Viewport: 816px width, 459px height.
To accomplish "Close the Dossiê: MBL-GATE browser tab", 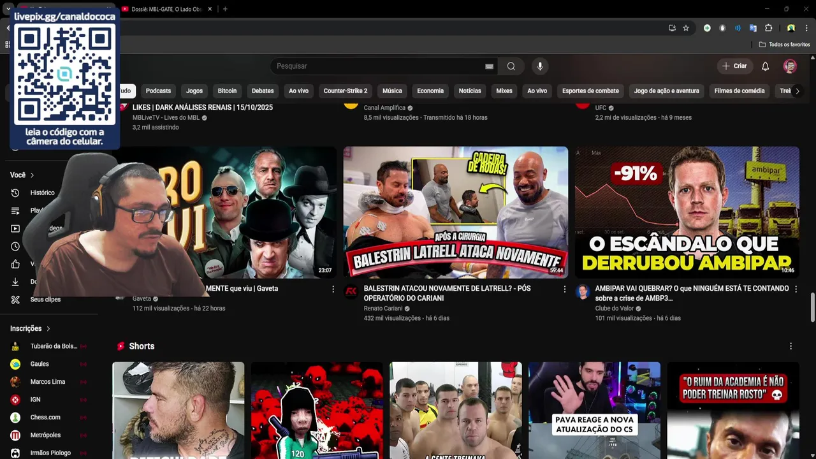I will 210,9.
